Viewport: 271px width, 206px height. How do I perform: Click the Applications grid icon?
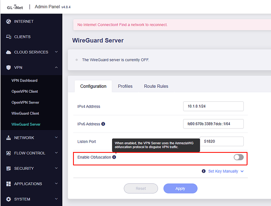[9, 184]
